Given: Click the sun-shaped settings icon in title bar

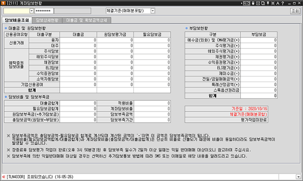Looking at the screenshot, I should pos(273,3).
